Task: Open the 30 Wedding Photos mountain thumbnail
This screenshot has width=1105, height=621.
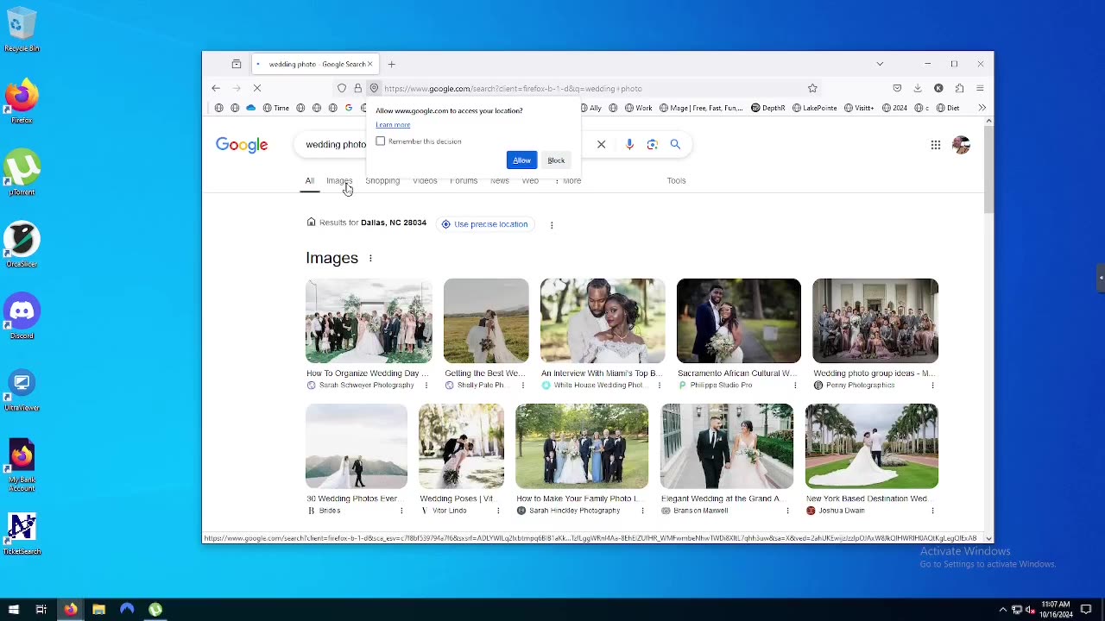Action: coord(357,446)
